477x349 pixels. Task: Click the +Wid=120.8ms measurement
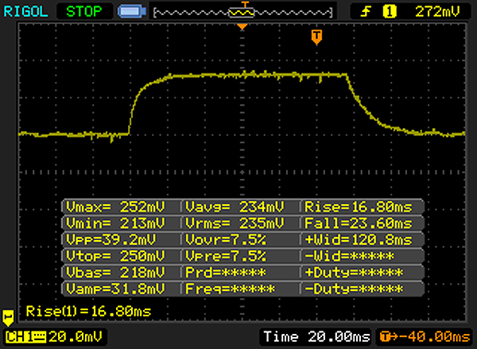coord(359,240)
